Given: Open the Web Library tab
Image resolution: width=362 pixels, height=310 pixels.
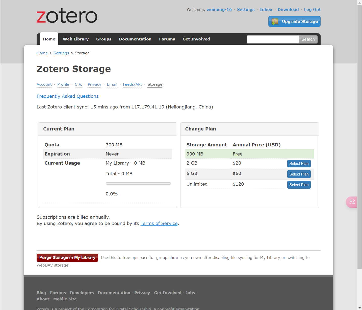Looking at the screenshot, I should pos(76,39).
